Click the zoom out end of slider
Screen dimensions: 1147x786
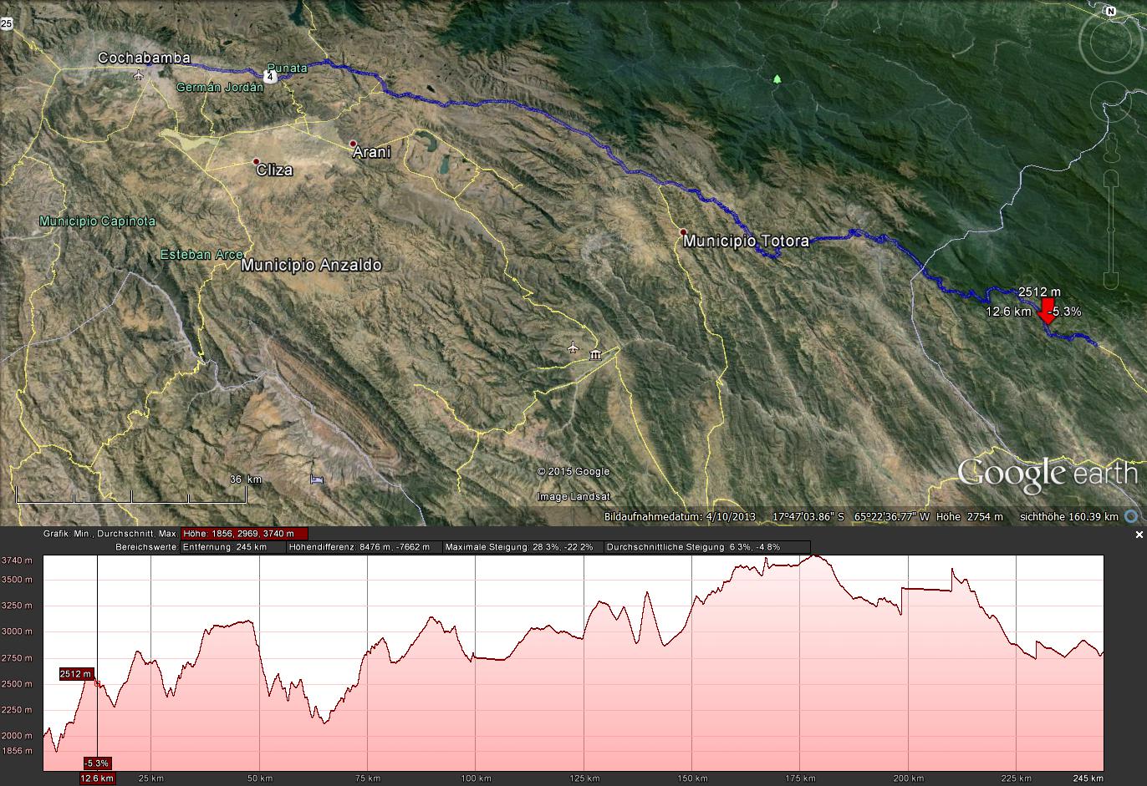click(1111, 278)
